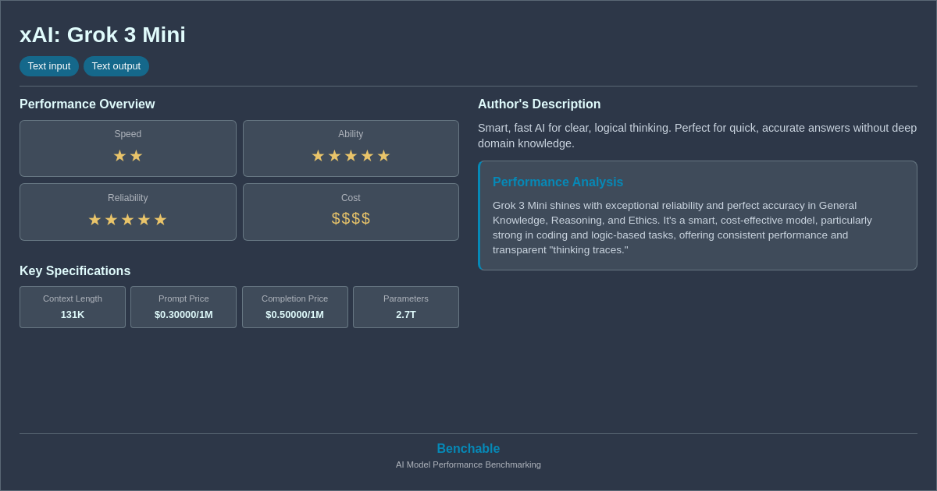Click the first dollar sign in Cost rating
The height and width of the screenshot is (491, 937).
(336, 218)
